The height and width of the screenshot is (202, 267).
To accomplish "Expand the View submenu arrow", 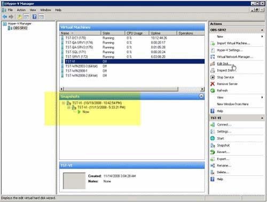I will [262, 98].
